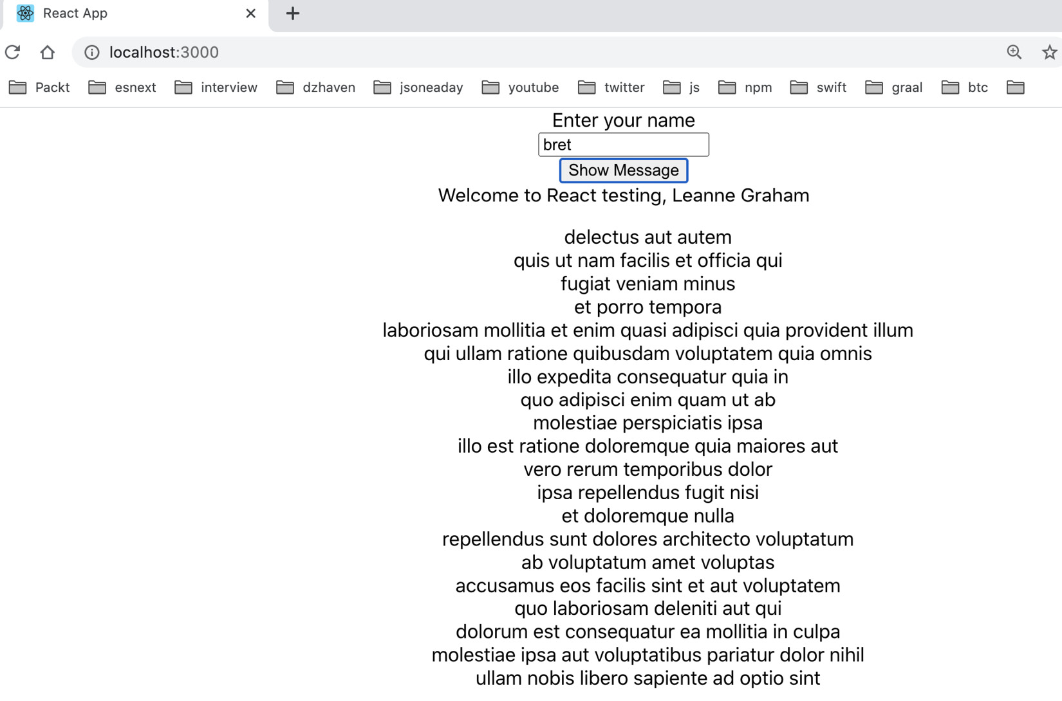Open the zoom magnifier icon in address bar
This screenshot has width=1062, height=701.
(1014, 52)
